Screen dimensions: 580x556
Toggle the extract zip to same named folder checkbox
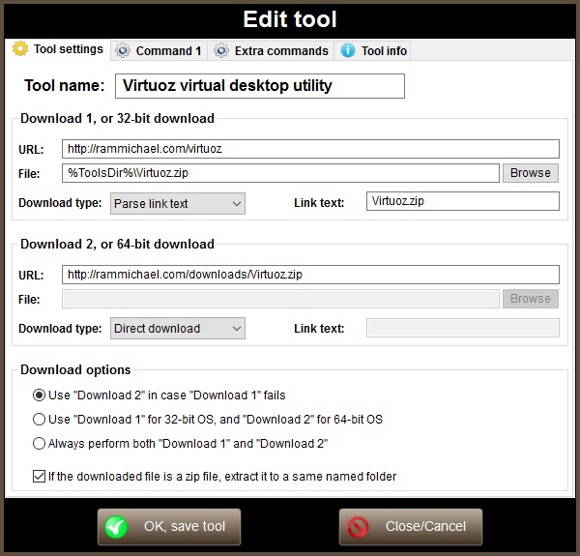39,476
